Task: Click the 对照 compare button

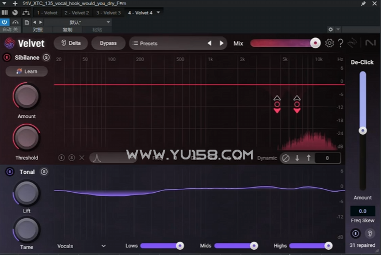Action: (x=38, y=30)
